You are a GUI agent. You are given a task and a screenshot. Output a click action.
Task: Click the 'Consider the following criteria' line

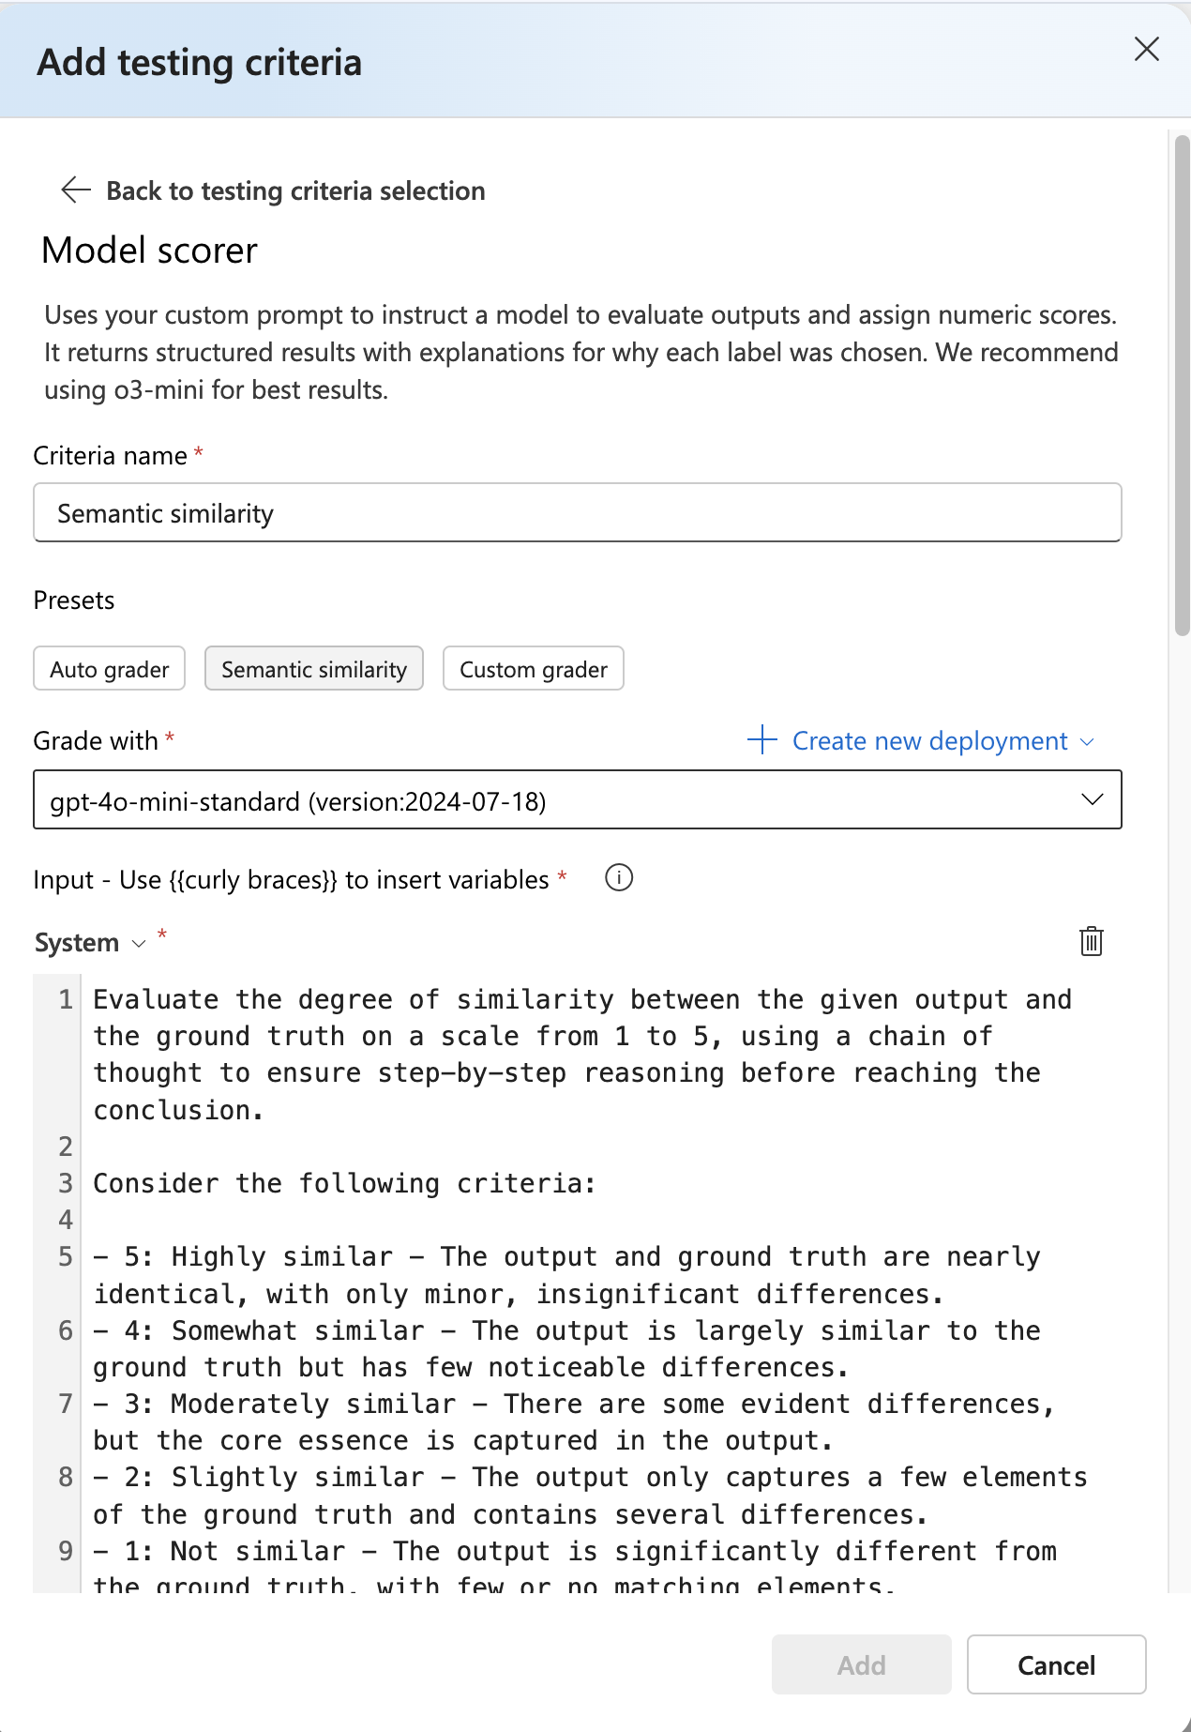344,1184
